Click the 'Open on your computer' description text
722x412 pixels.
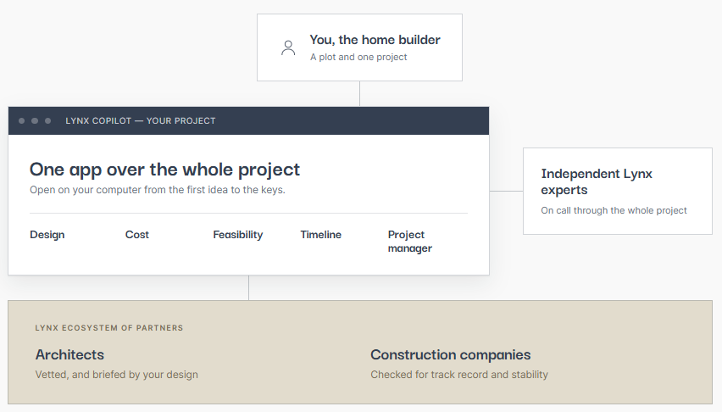pos(158,190)
